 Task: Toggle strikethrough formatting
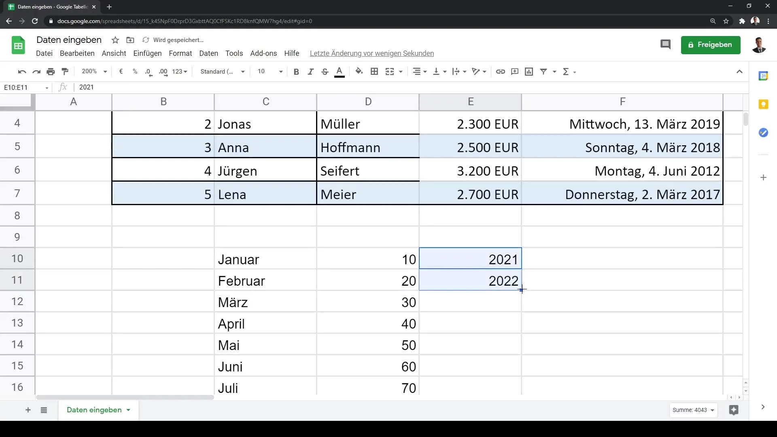click(325, 72)
